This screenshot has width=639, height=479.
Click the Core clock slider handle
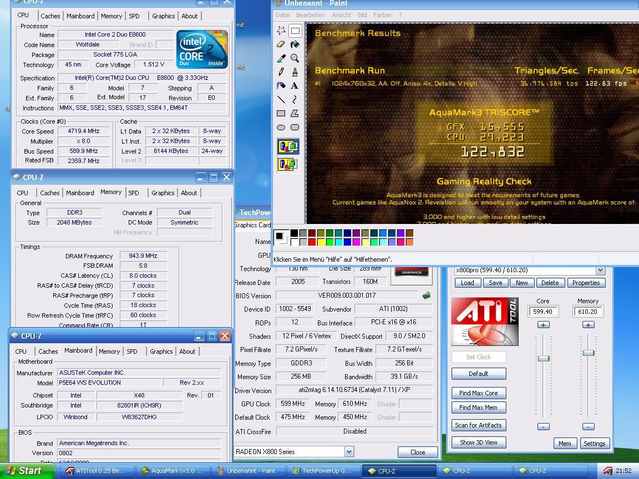coord(543,358)
